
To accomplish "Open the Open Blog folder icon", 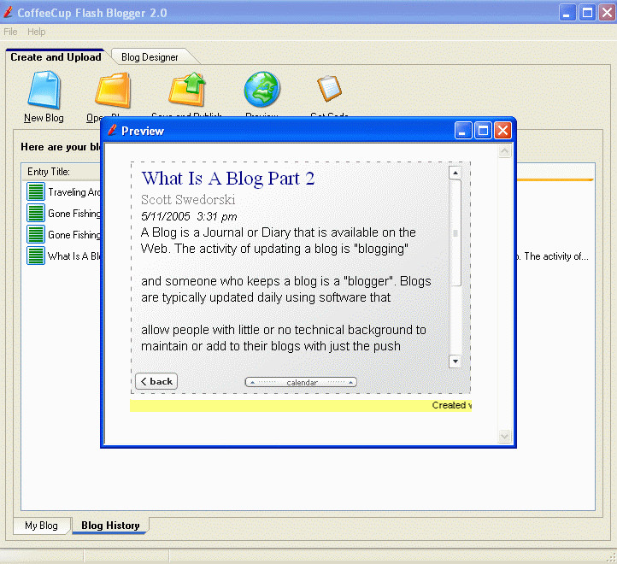I will coord(113,90).
